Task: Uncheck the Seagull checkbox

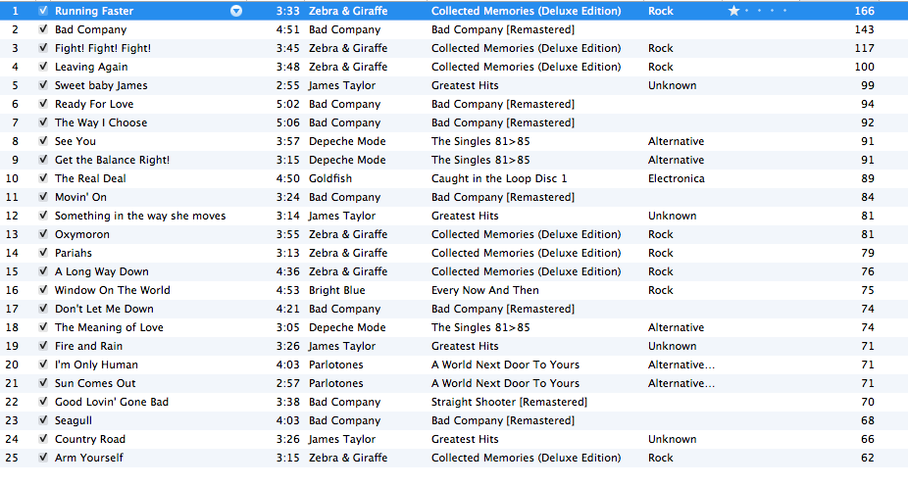Action: pos(43,420)
